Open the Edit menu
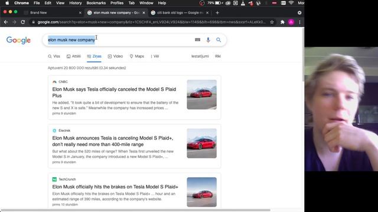Viewport: 378px width, 212px height. click(x=48, y=3)
